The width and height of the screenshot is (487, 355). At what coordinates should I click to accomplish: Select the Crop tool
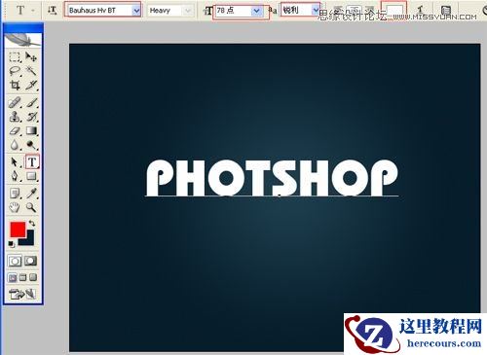[x=15, y=85]
